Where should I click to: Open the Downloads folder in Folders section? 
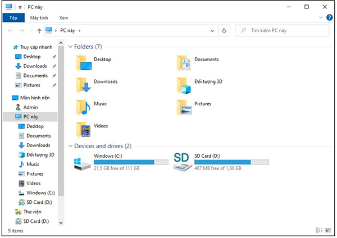(x=97, y=85)
